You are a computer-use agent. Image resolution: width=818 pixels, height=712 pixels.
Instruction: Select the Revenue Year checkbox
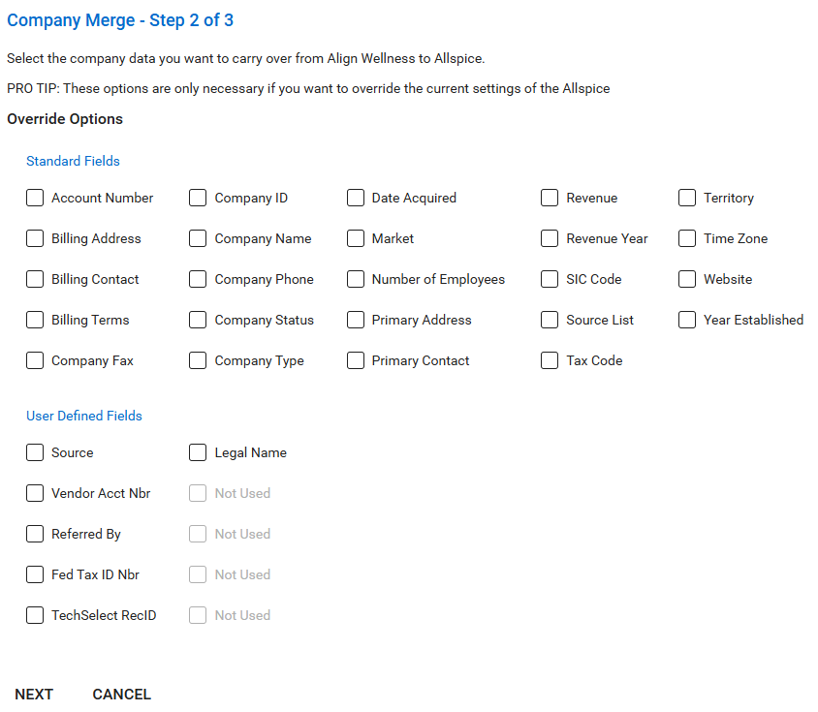550,238
